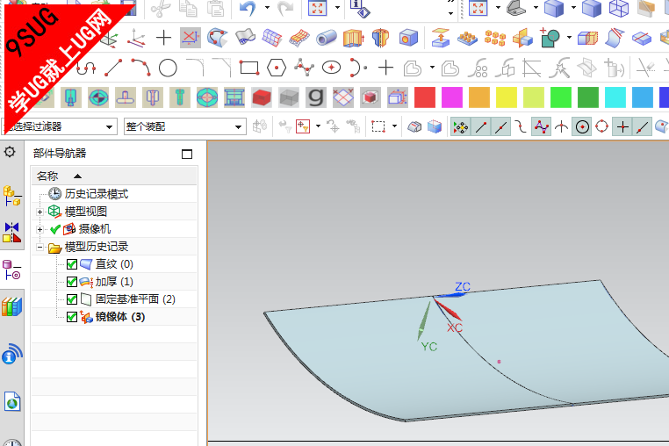The image size is (669, 446).
Task: Toggle Arc Center snap option
Action: pyautogui.click(x=582, y=126)
